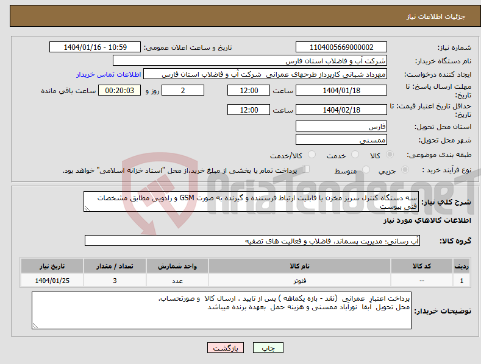Click the چاپ (print) button
This screenshot has width=481, height=364.
pyautogui.click(x=268, y=348)
